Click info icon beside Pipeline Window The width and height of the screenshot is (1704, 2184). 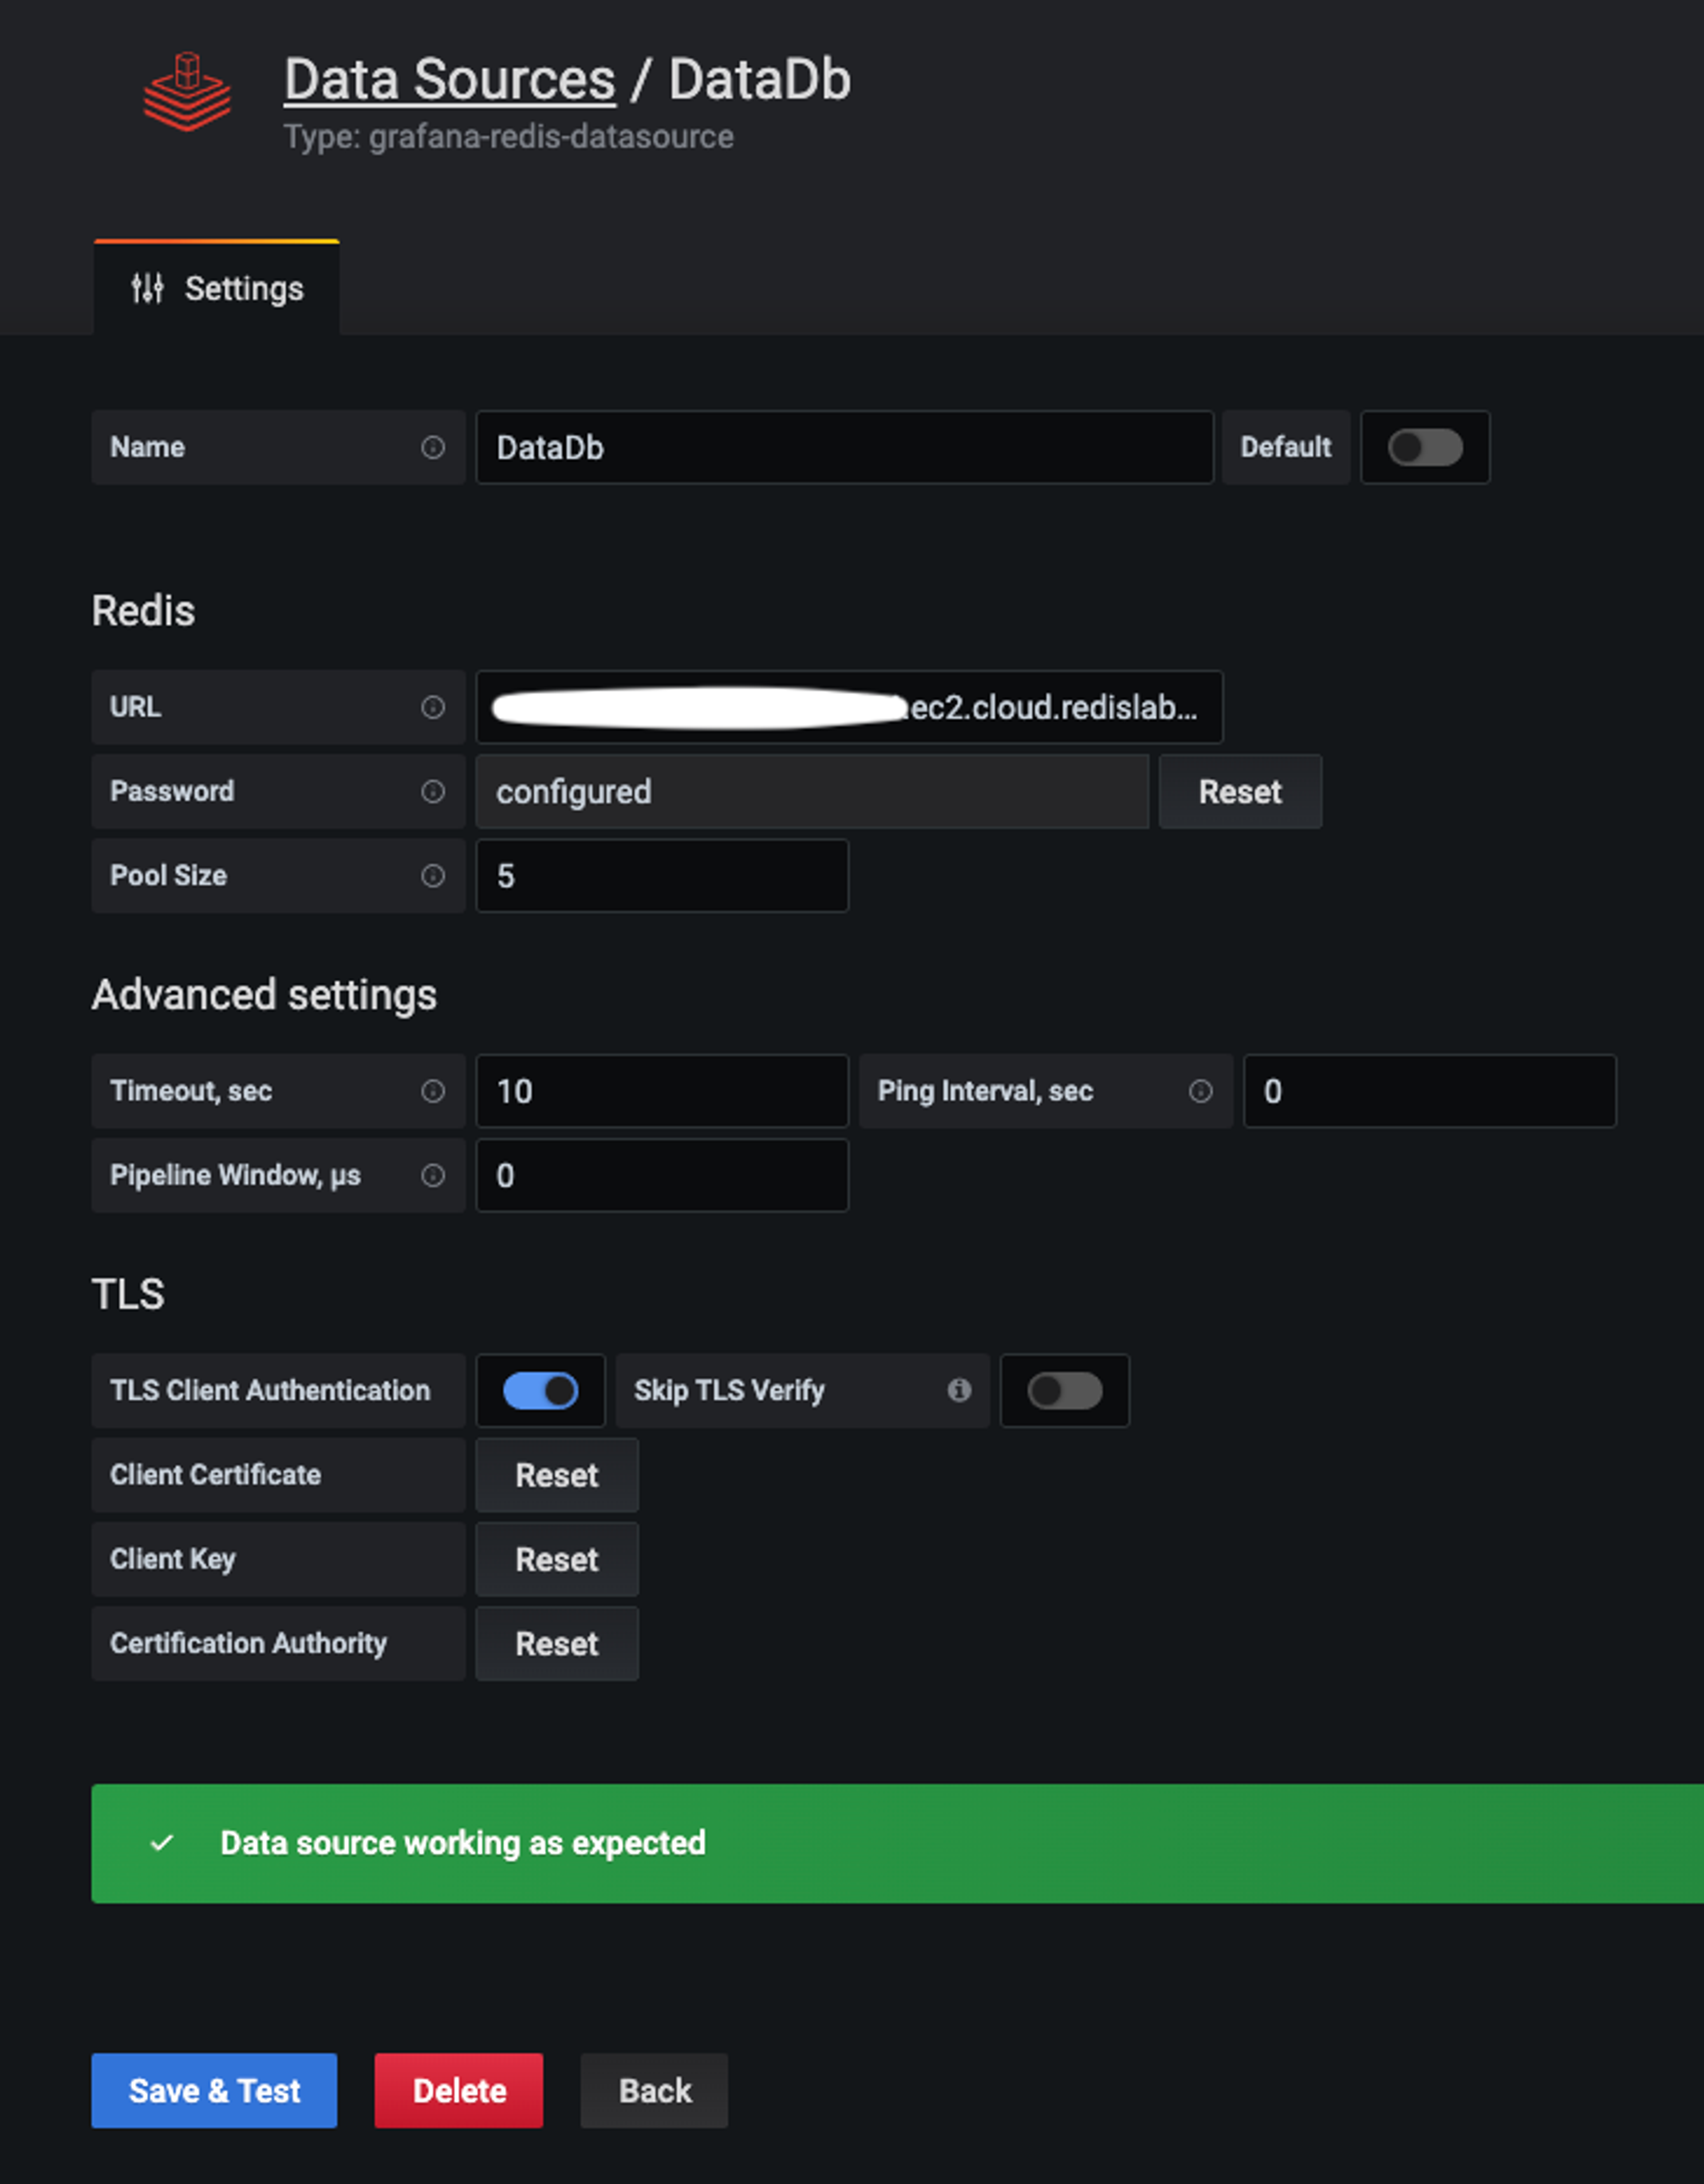[432, 1175]
